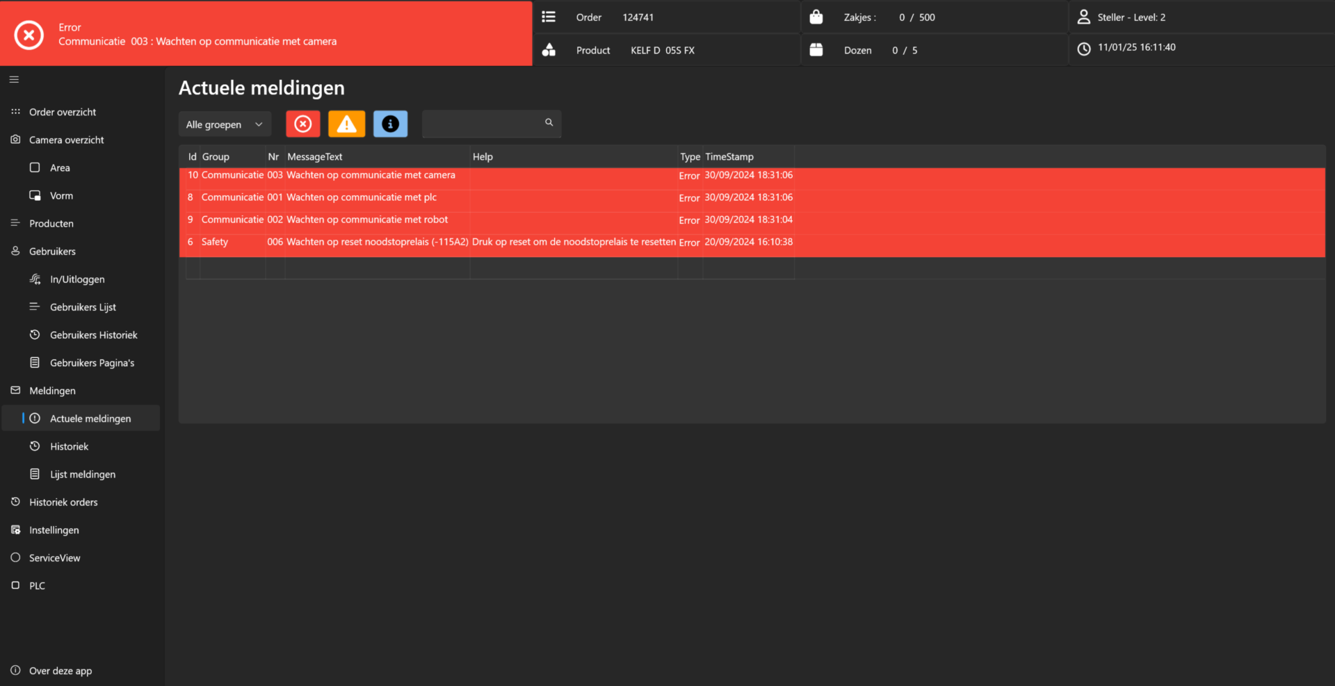
Task: Click into the message search field
Action: 483,124
